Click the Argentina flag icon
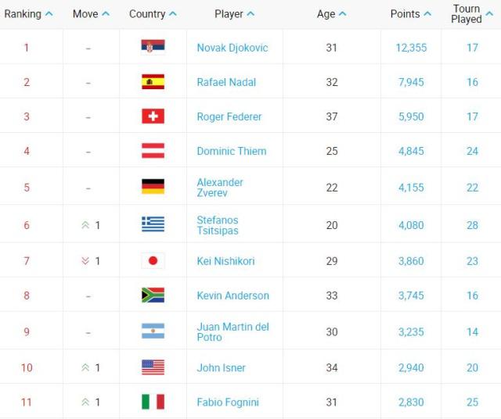 tap(153, 331)
